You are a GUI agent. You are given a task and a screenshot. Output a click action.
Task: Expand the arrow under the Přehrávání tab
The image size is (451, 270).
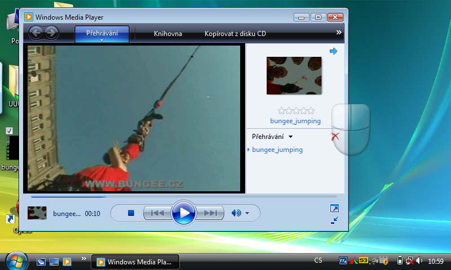click(102, 40)
